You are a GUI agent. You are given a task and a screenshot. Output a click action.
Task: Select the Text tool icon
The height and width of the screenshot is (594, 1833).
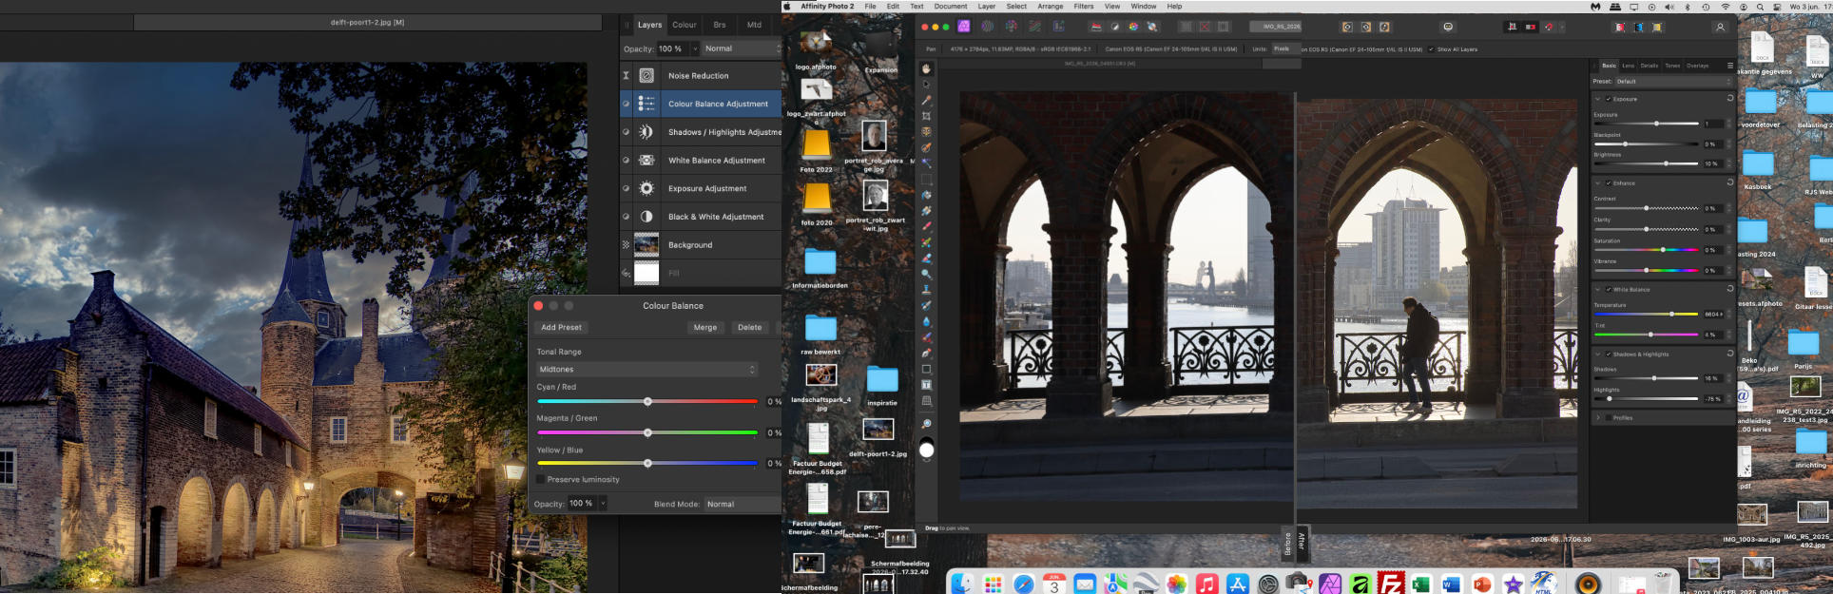(x=926, y=385)
